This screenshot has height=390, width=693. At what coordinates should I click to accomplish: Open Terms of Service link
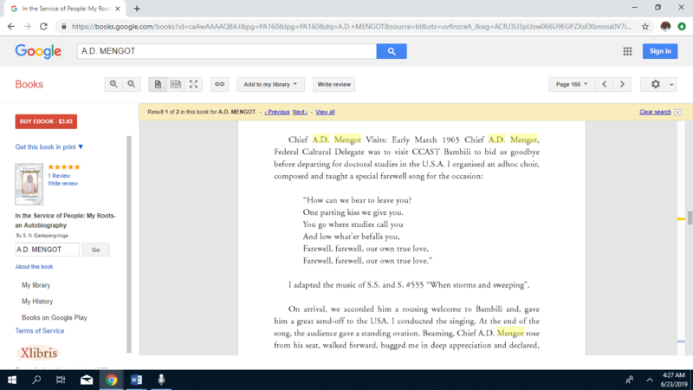[40, 331]
